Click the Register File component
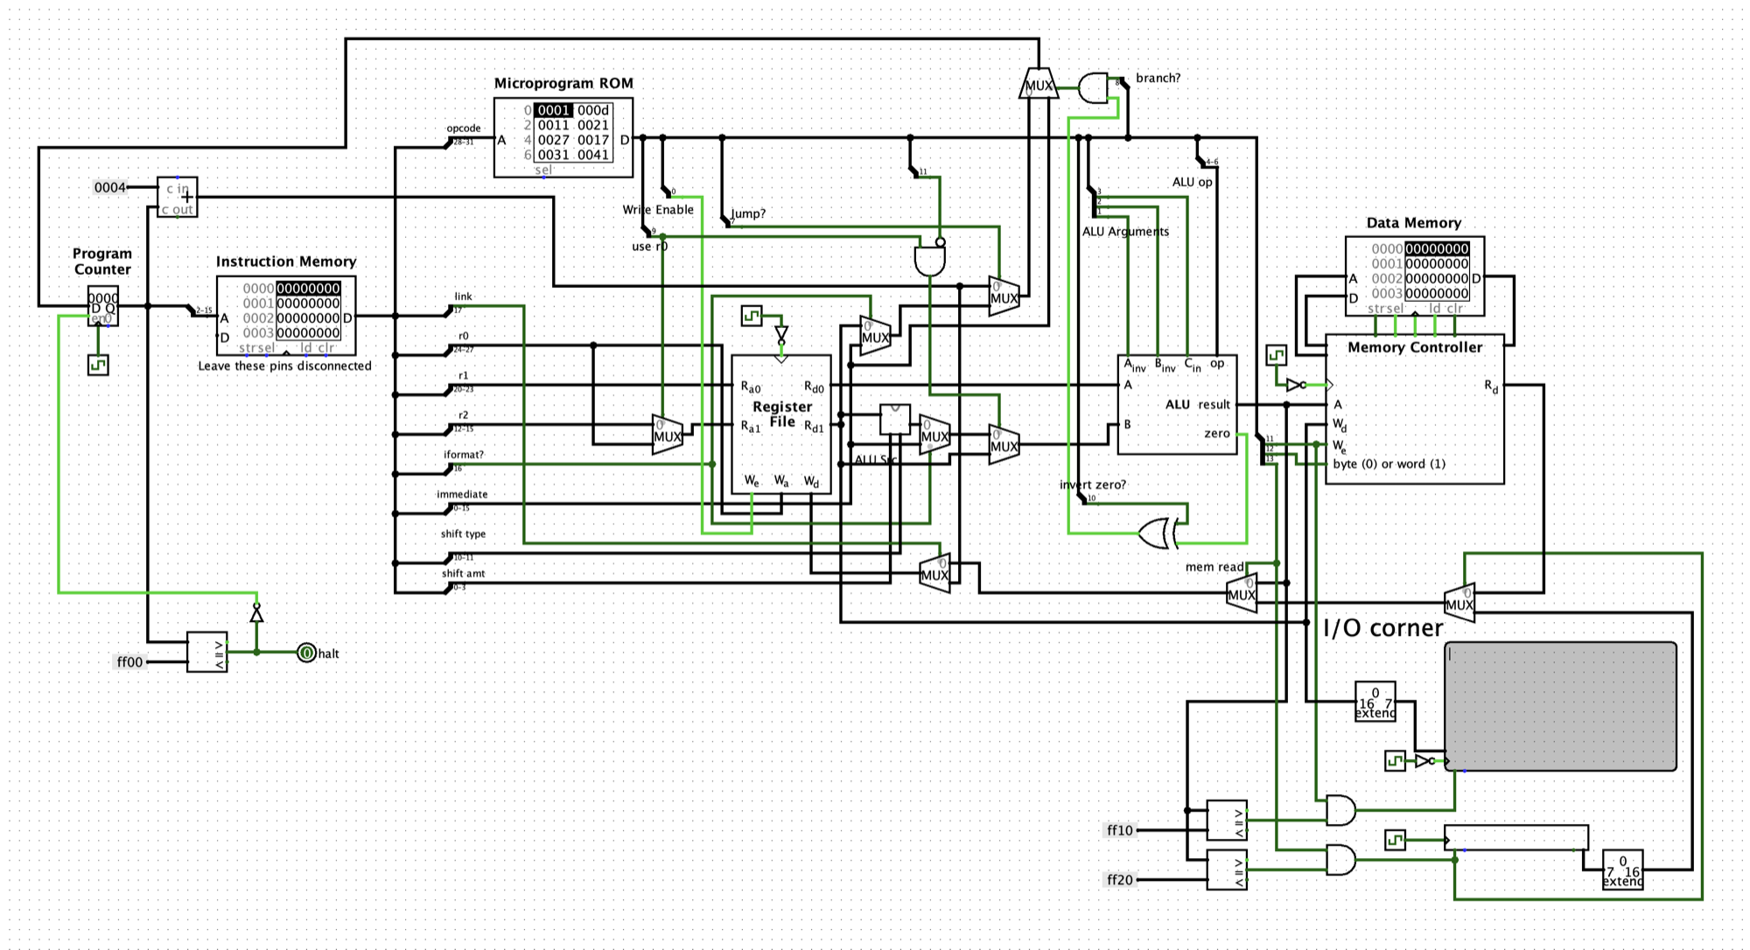 (x=781, y=424)
